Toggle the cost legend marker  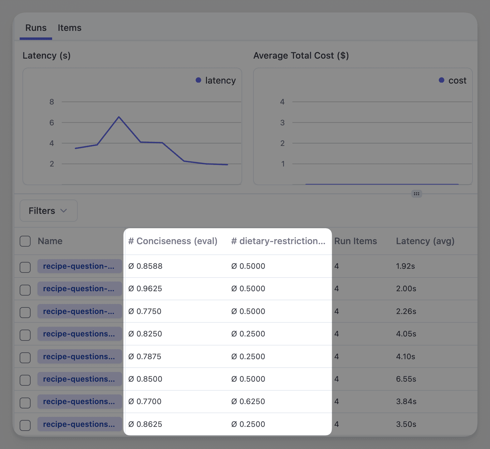click(441, 80)
